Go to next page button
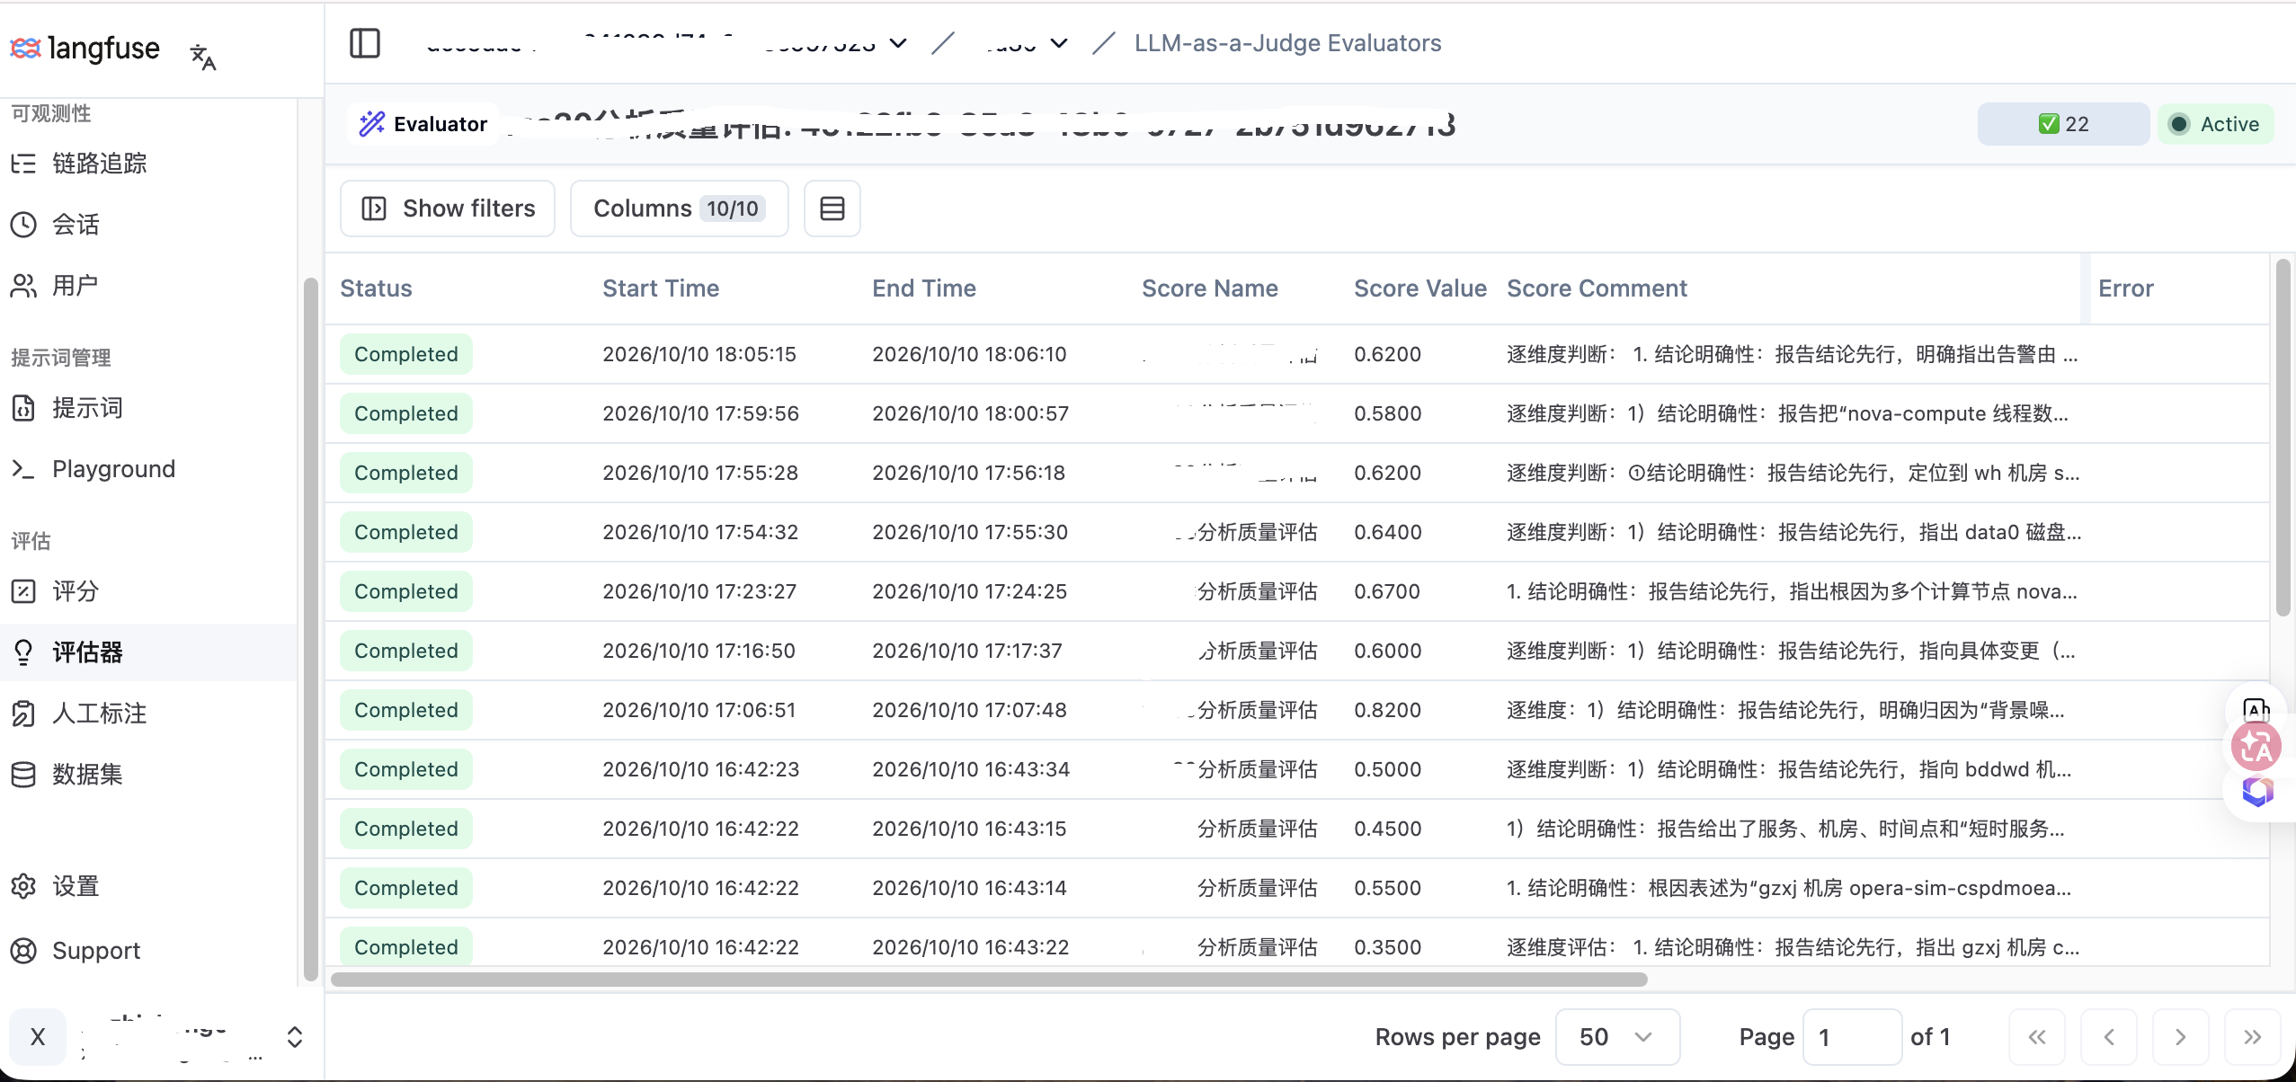Screen dimensions: 2296x1082 tap(2181, 1037)
